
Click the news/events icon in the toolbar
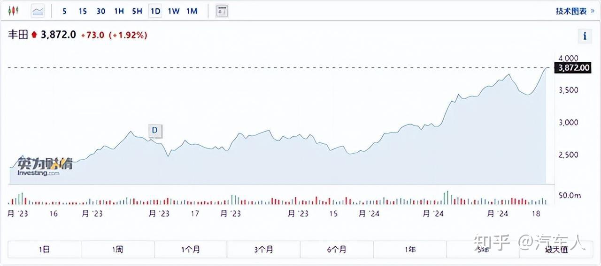(x=222, y=11)
